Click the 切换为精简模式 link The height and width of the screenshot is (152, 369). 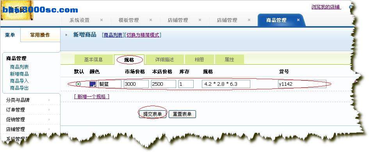(143, 35)
